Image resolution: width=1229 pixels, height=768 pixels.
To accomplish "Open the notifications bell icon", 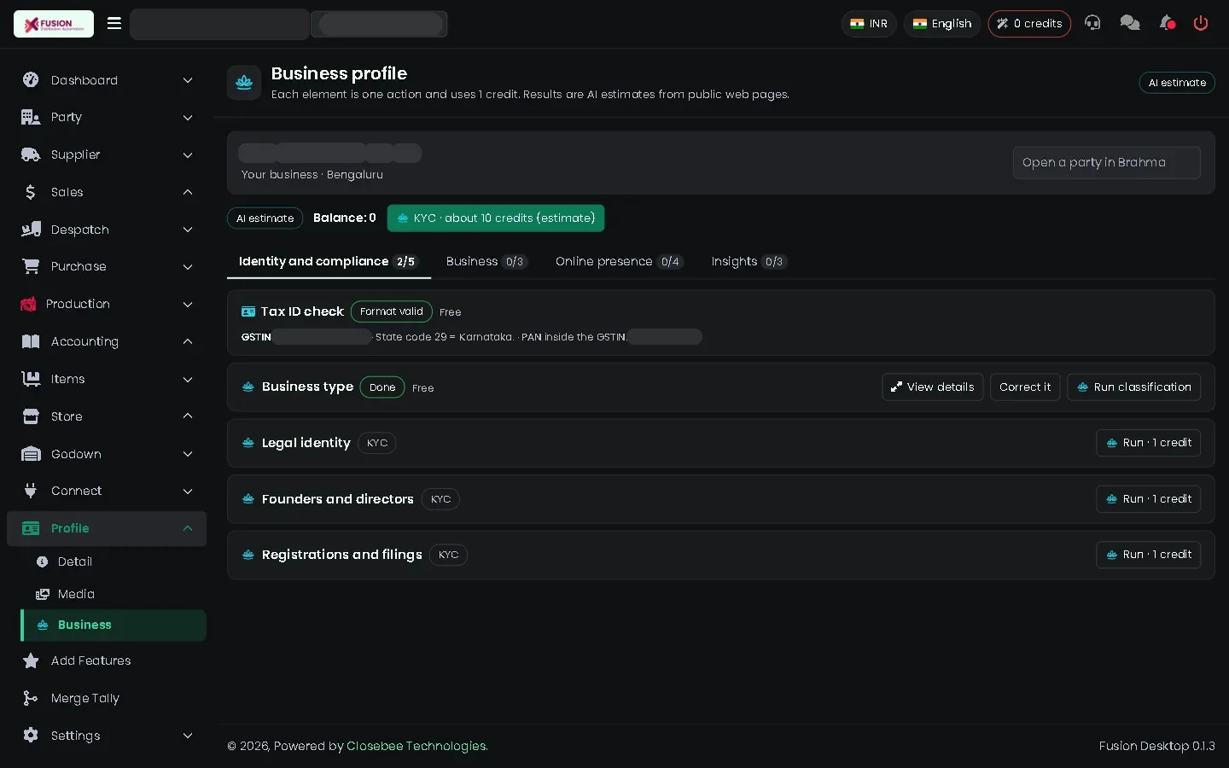I will click(x=1167, y=23).
